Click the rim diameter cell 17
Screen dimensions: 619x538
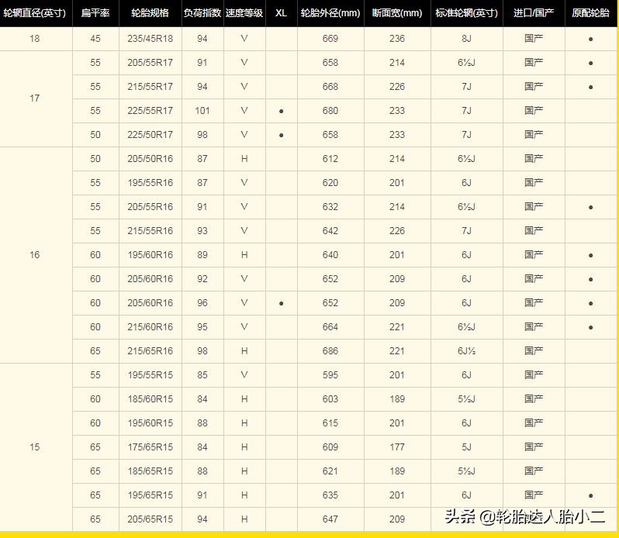pyautogui.click(x=35, y=98)
